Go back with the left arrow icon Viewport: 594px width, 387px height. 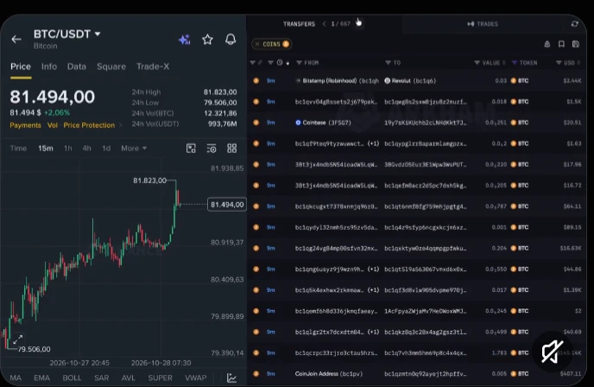16,39
